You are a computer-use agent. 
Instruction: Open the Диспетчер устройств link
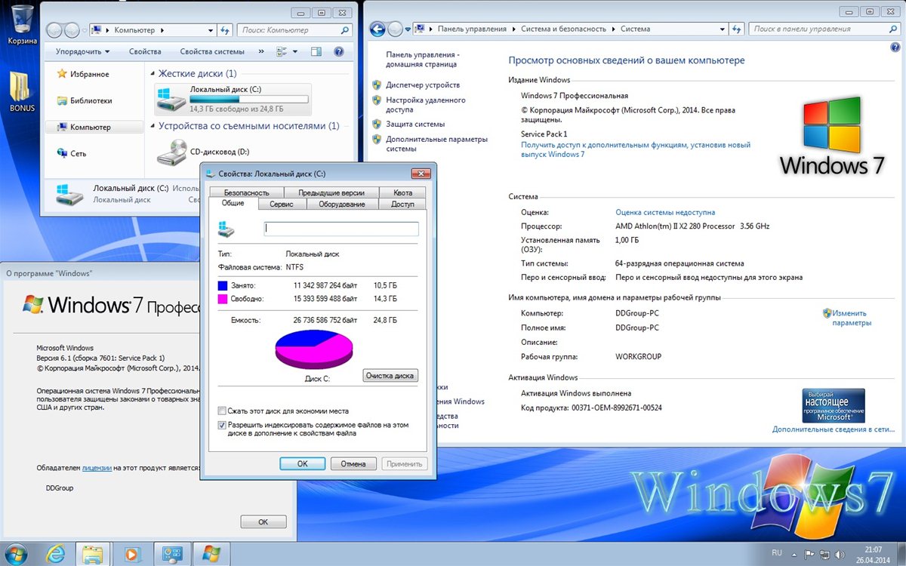click(422, 85)
